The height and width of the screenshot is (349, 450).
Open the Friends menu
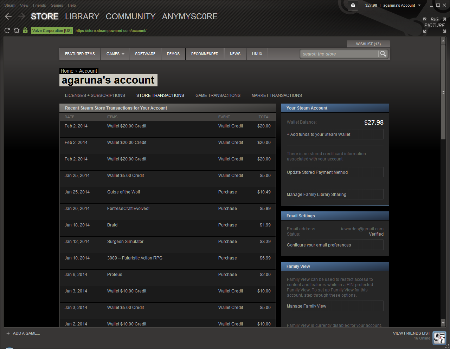[x=39, y=5]
